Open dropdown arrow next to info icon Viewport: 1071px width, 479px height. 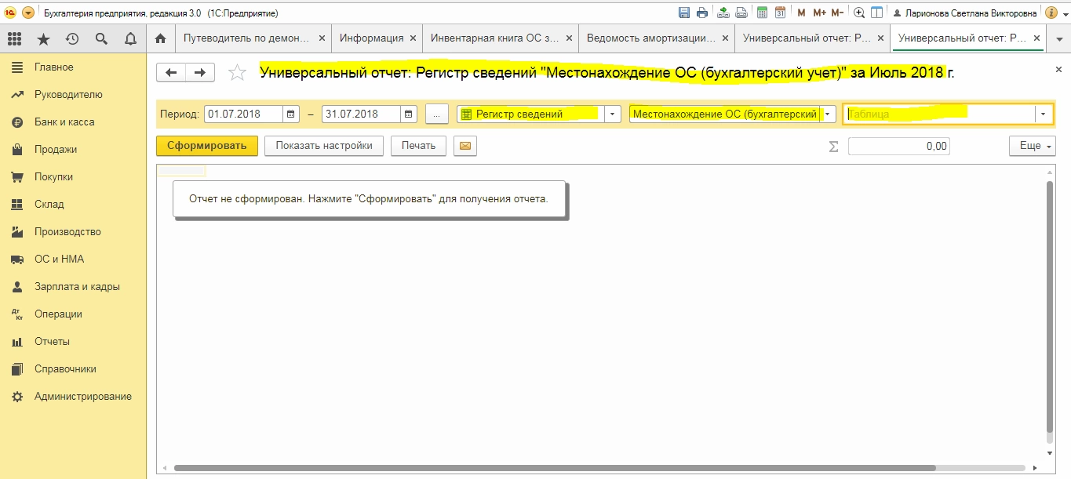click(x=1064, y=13)
